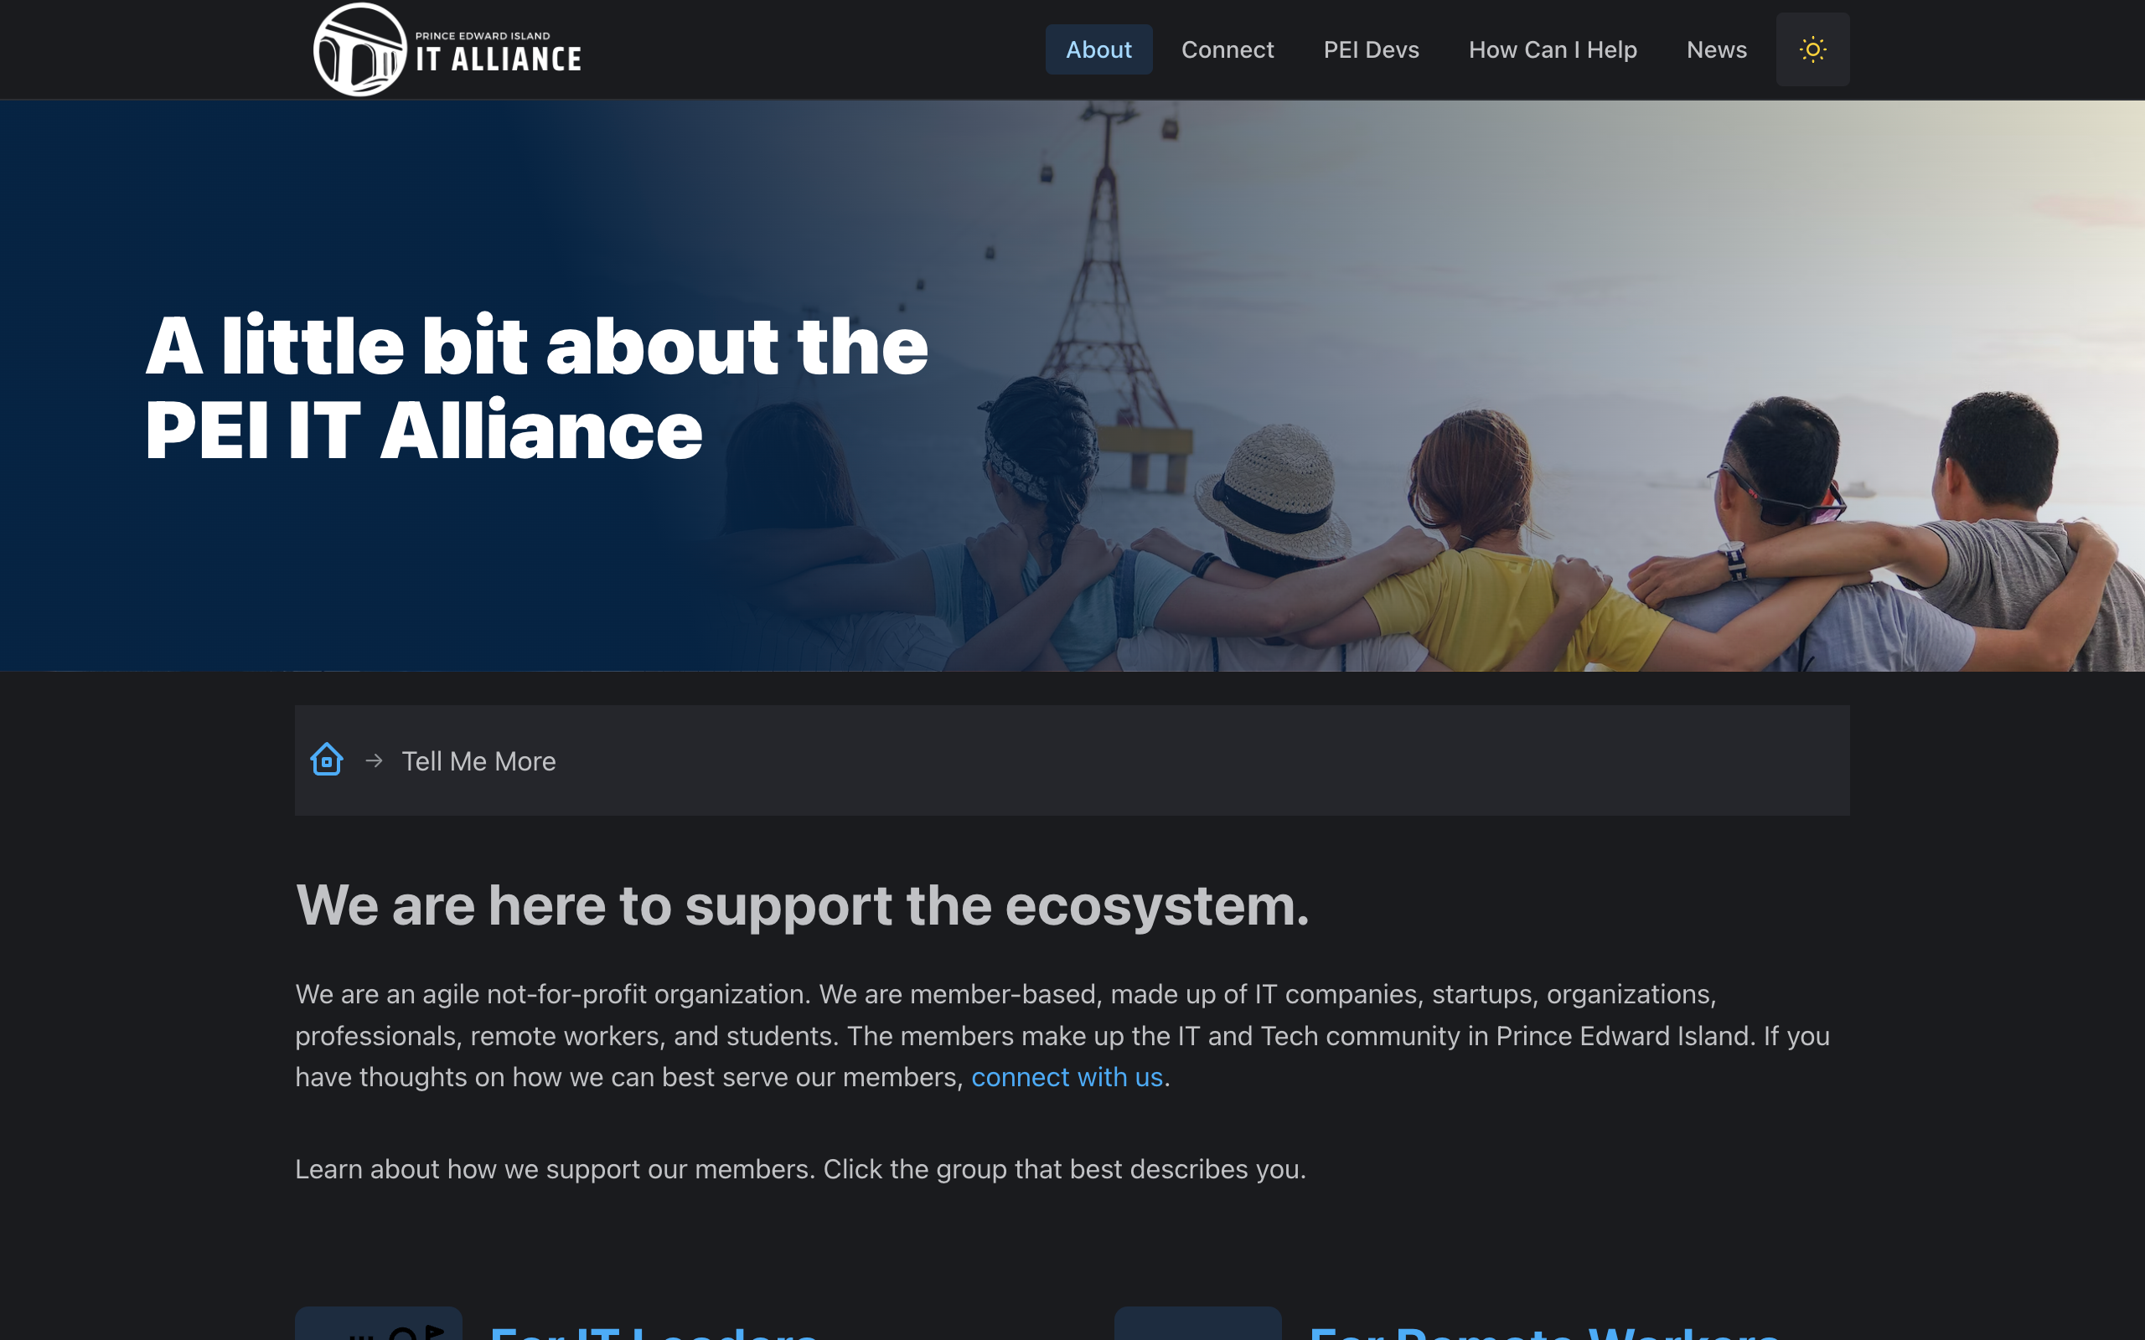Click the home icon in the breadcrumb

[x=326, y=760]
